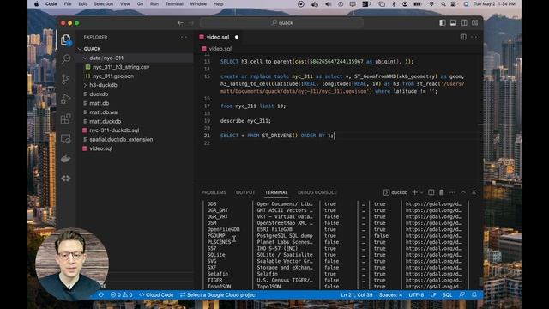Open nyc_311_h3_string.csv file
Screen dimensions: 549x309
(121, 67)
